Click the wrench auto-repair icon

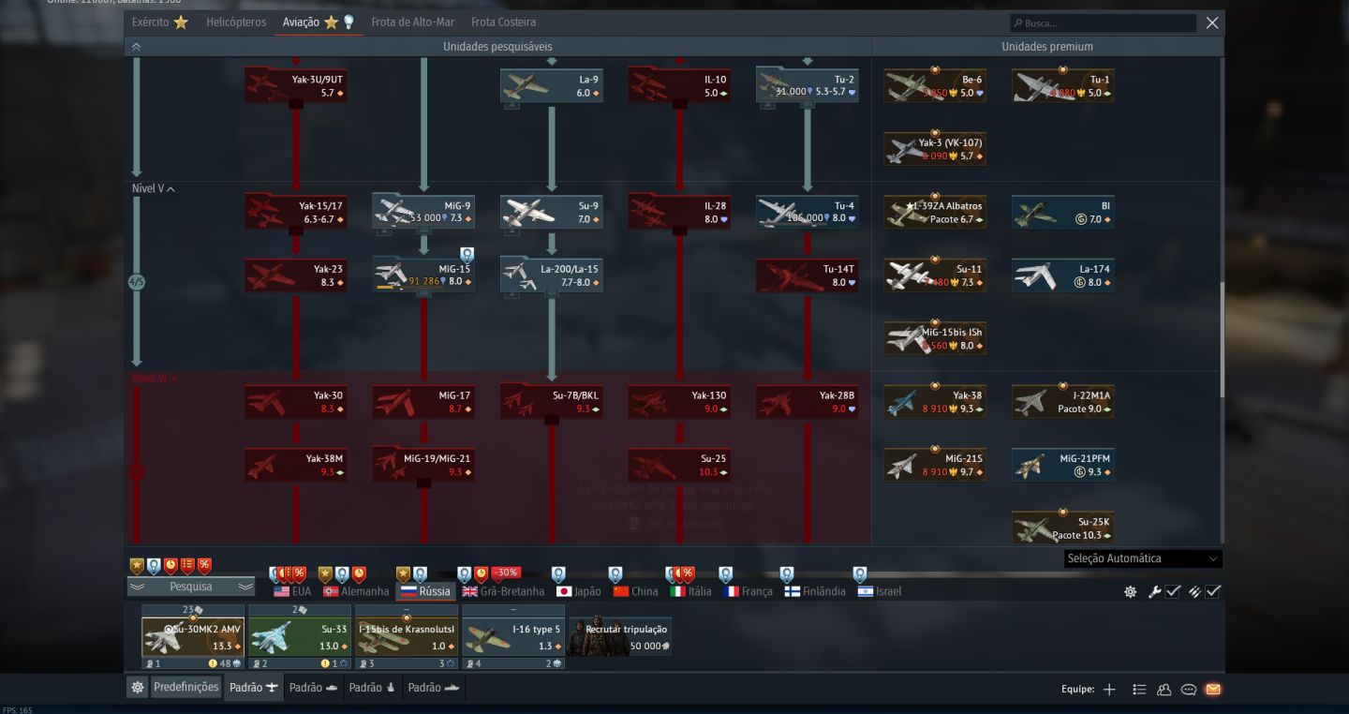pos(1154,592)
